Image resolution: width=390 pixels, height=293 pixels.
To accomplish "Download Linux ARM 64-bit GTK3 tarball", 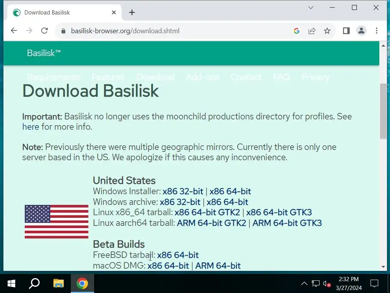I will [x=287, y=223].
